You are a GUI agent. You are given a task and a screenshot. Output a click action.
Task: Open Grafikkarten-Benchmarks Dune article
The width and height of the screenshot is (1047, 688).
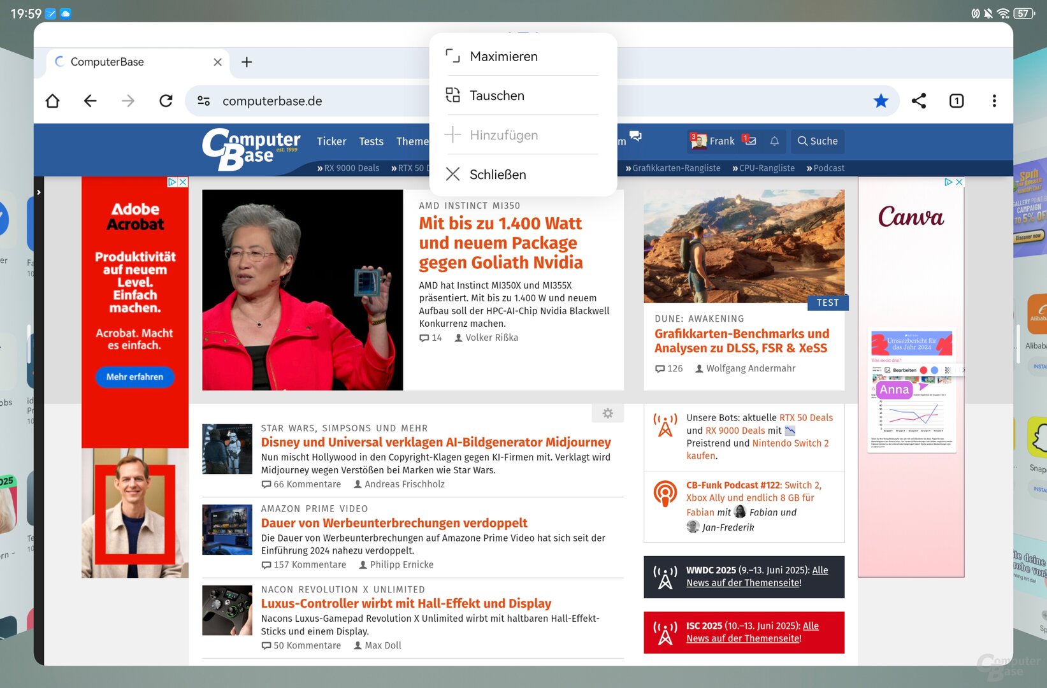742,341
